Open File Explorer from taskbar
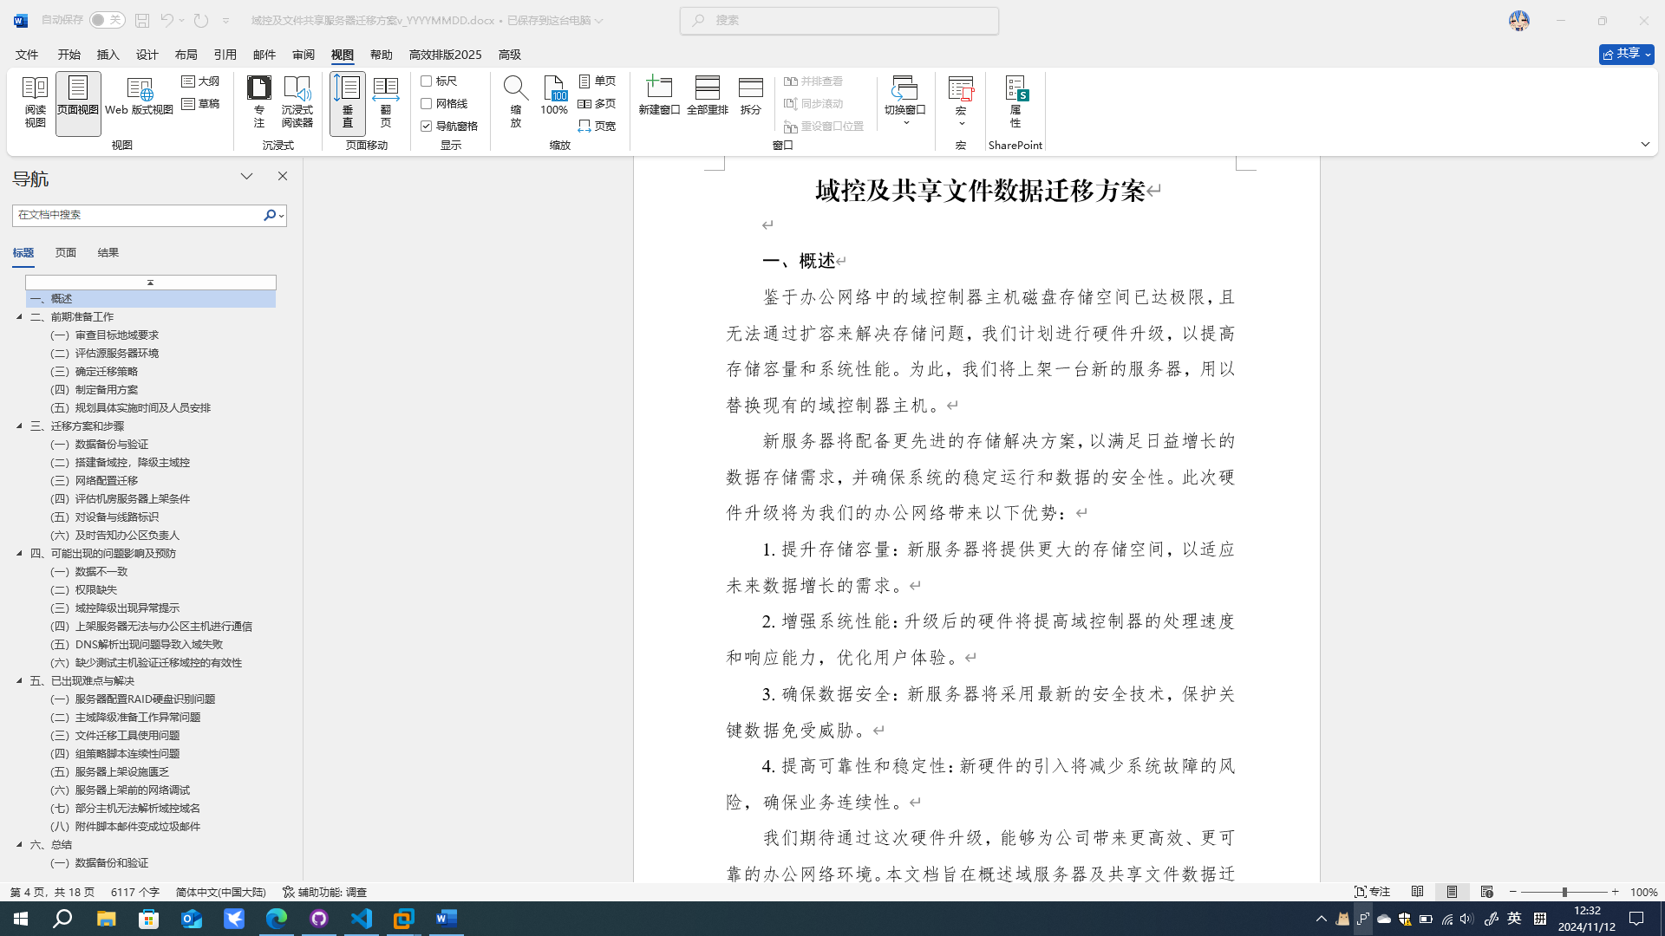 coord(106,919)
